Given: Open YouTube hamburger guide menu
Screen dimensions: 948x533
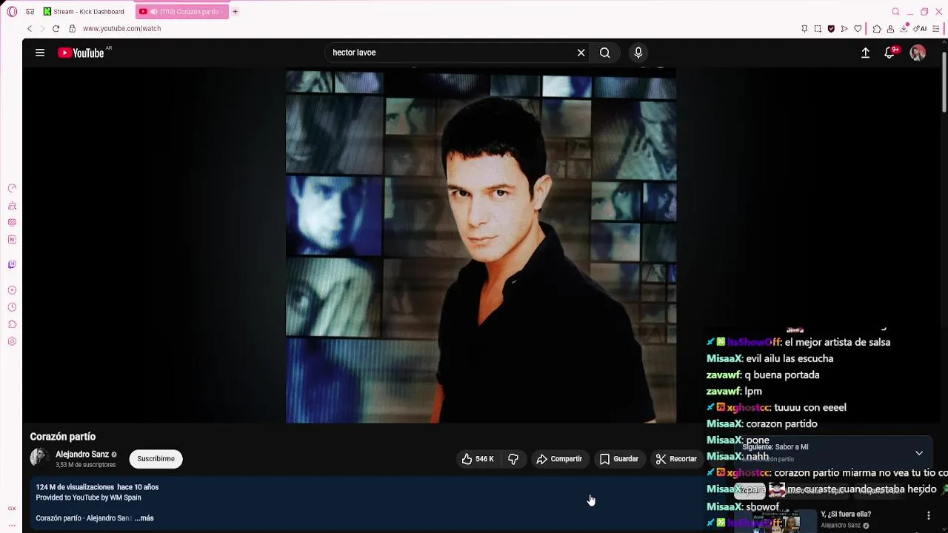Looking at the screenshot, I should click(40, 53).
